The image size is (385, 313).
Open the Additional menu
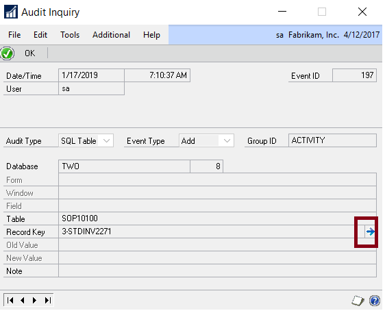pos(111,35)
